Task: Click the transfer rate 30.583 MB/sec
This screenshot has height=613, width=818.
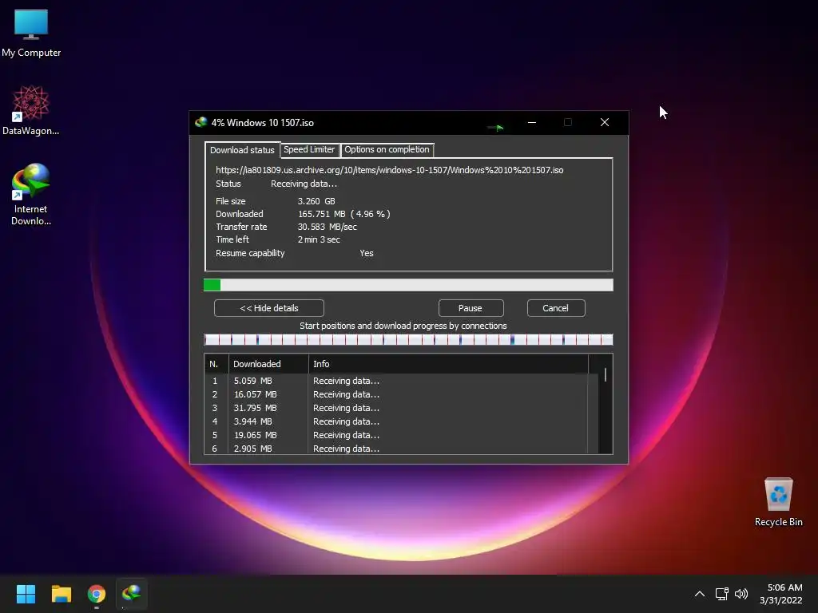Action: pyautogui.click(x=327, y=227)
